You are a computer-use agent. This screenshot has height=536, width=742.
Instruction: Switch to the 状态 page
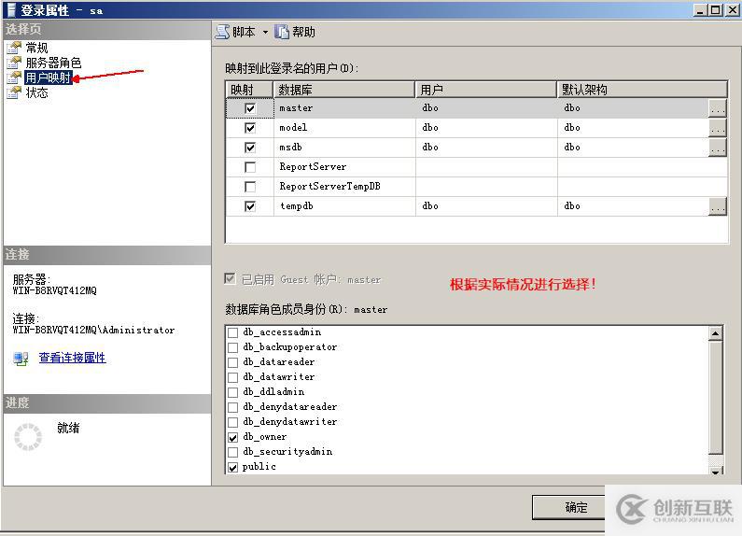(x=37, y=92)
